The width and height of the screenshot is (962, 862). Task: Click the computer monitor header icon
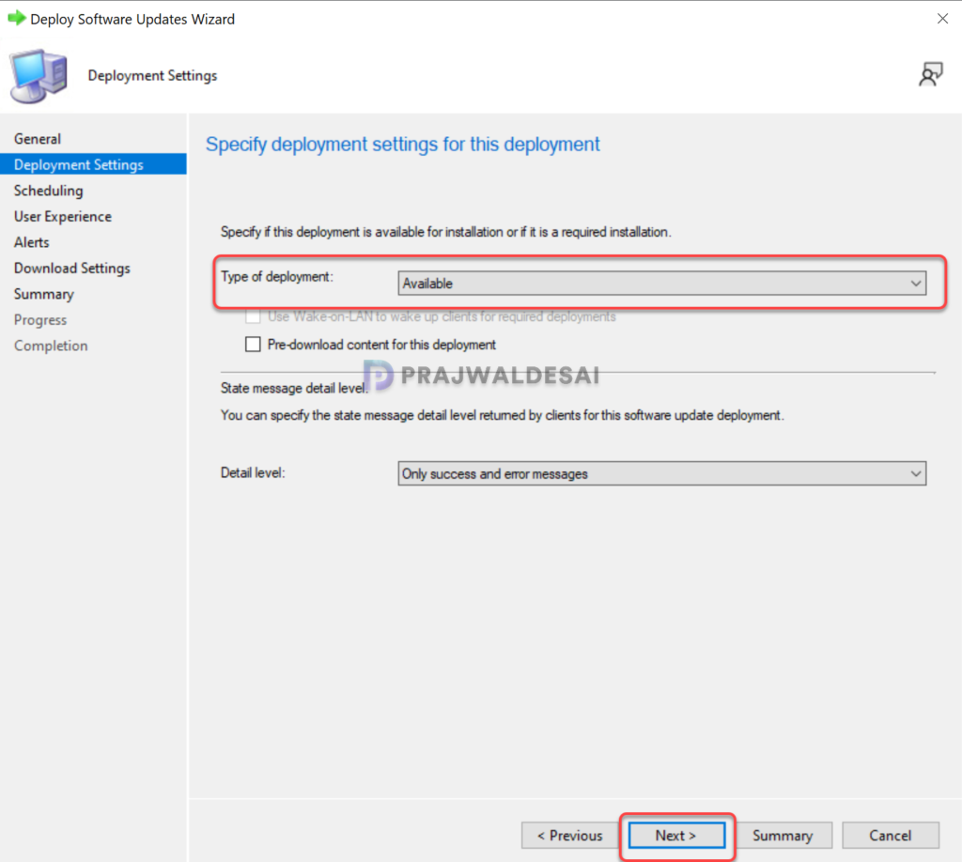(39, 76)
